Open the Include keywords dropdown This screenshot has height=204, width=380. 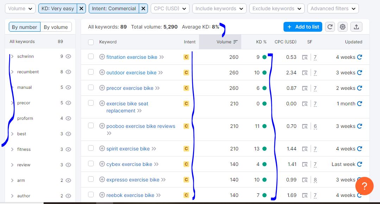point(219,8)
